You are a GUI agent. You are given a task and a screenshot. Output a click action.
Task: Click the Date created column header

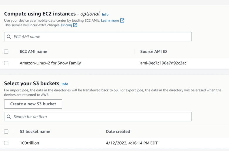(118, 131)
